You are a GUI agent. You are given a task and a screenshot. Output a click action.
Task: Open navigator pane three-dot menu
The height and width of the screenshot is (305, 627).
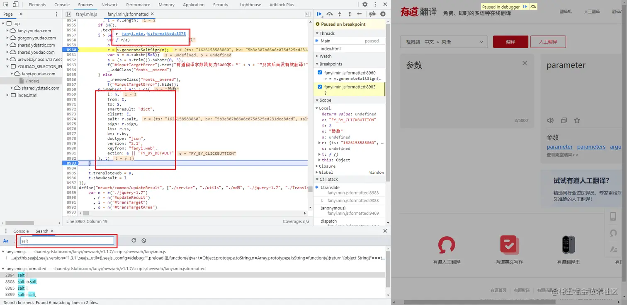pyautogui.click(x=57, y=14)
